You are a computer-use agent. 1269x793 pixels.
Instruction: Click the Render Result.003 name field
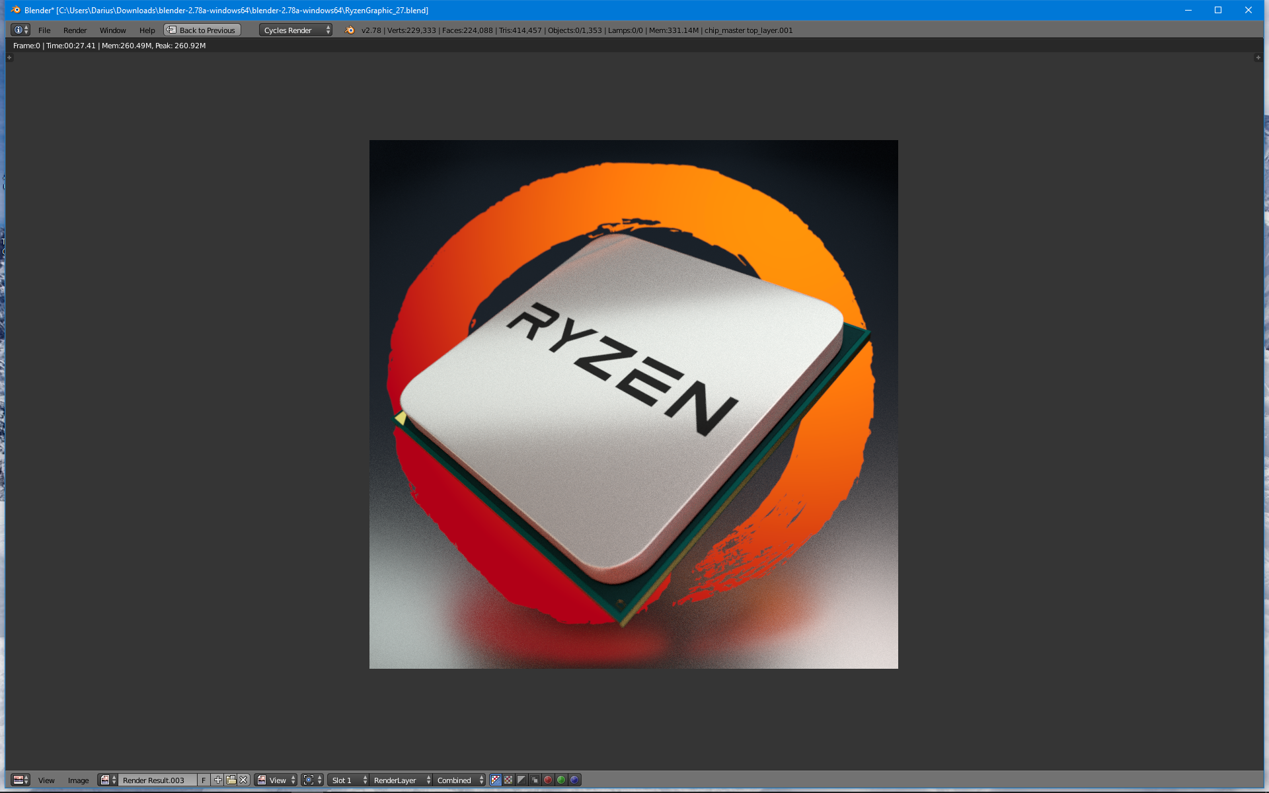point(157,780)
